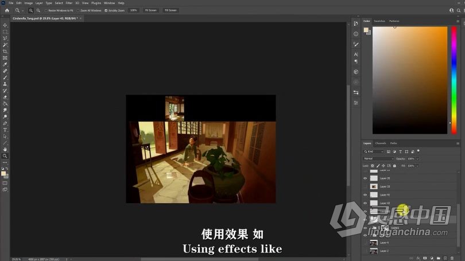465x261 pixels.
Task: Uncheck Scrubby Zoom checkbox
Action: tap(106, 10)
